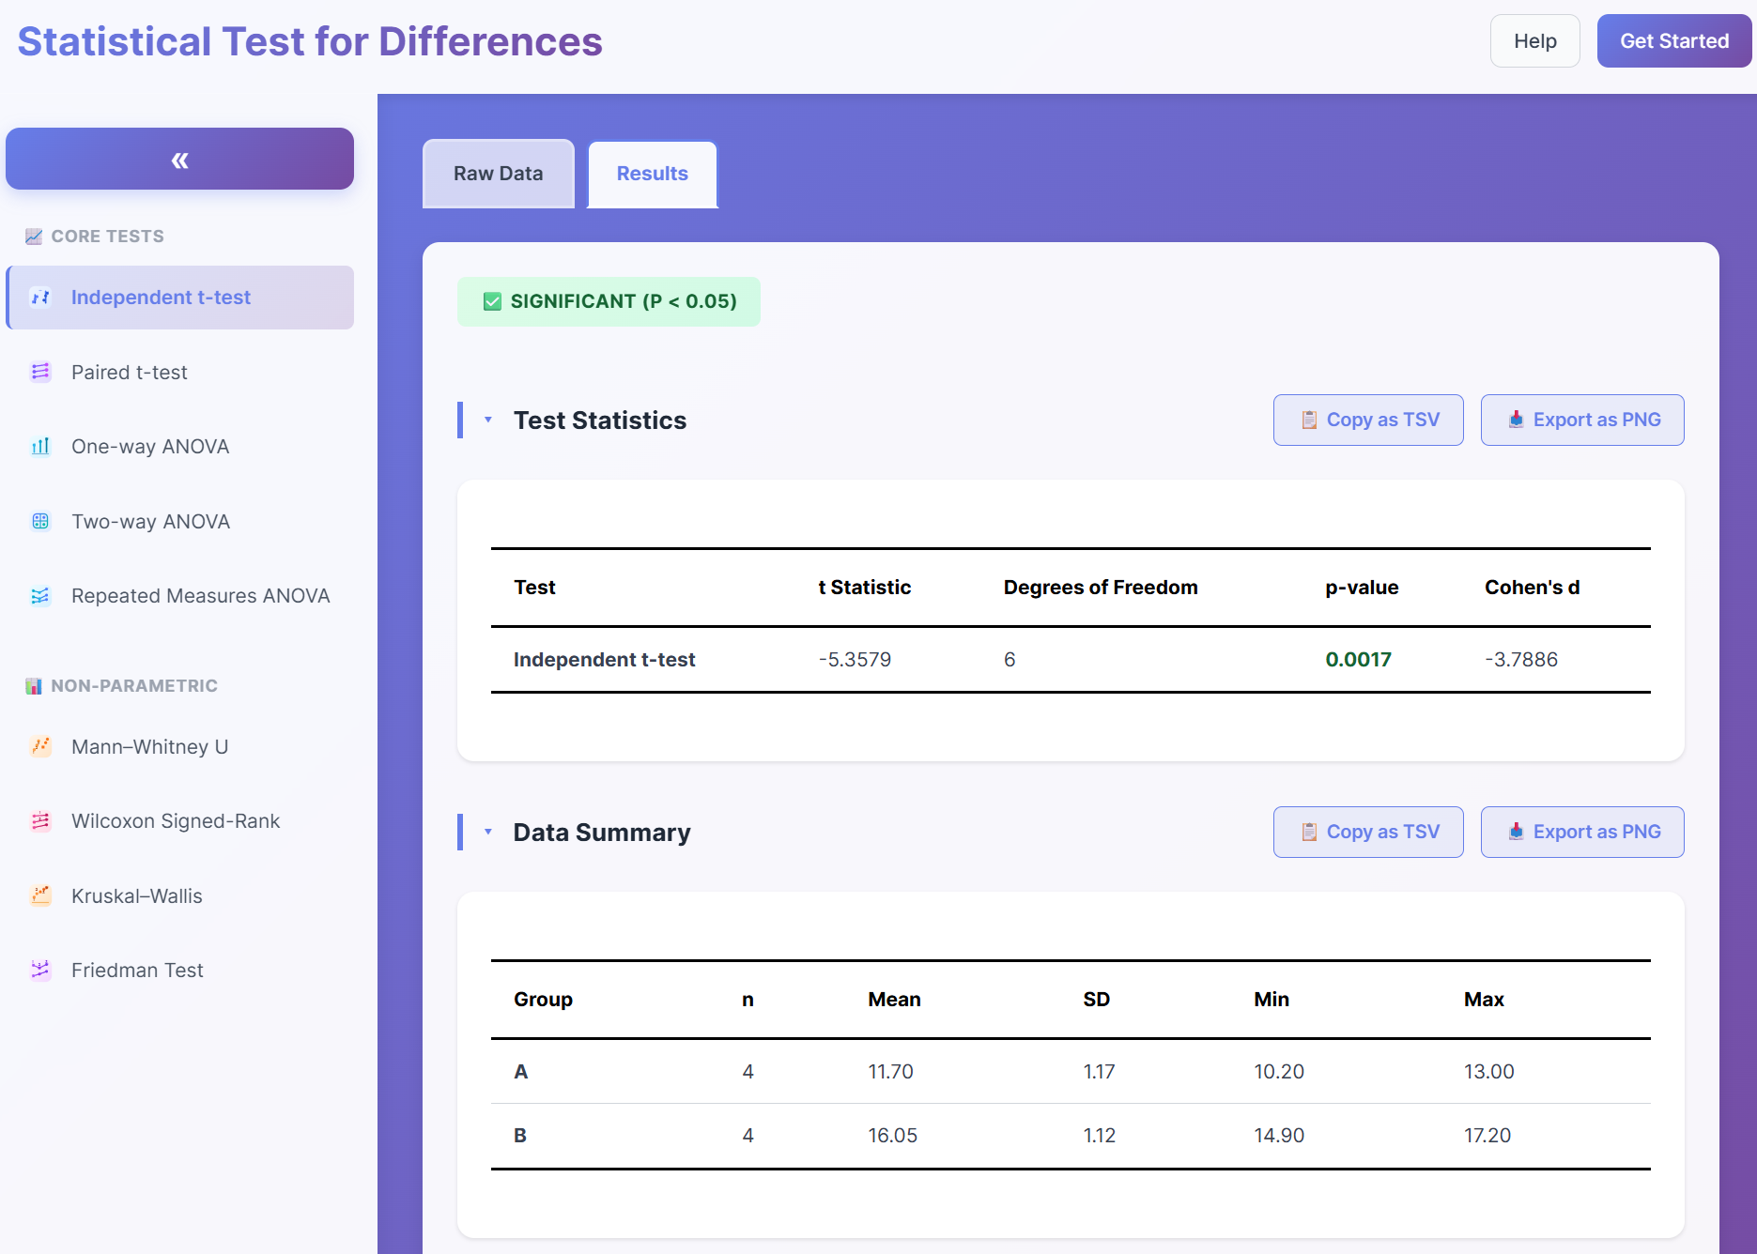1757x1254 pixels.
Task: Collapse the sidebar with the double-chevron button
Action: coord(179,159)
